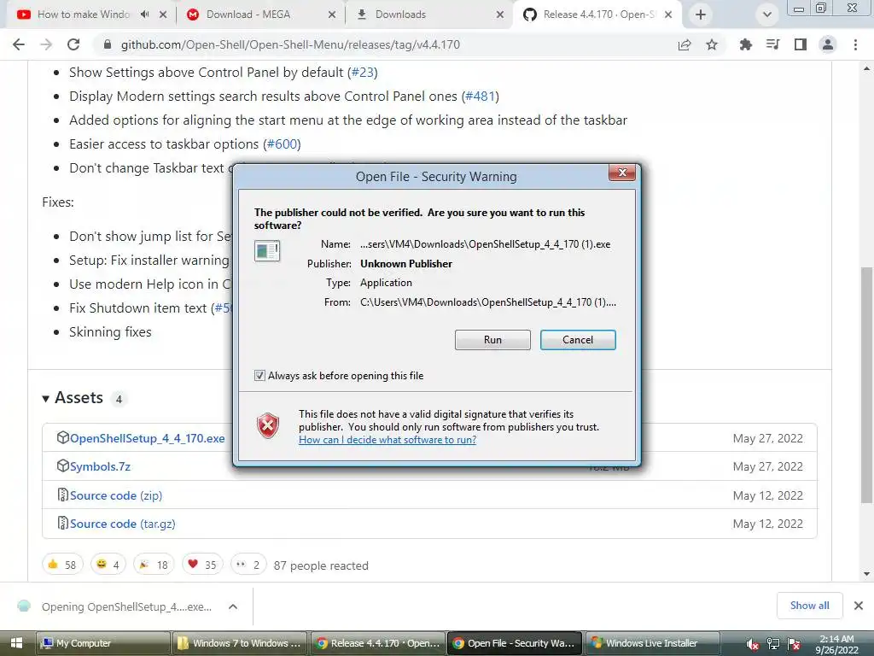Click the red shield warning icon
Viewport: 874px width, 656px height.
(268, 426)
